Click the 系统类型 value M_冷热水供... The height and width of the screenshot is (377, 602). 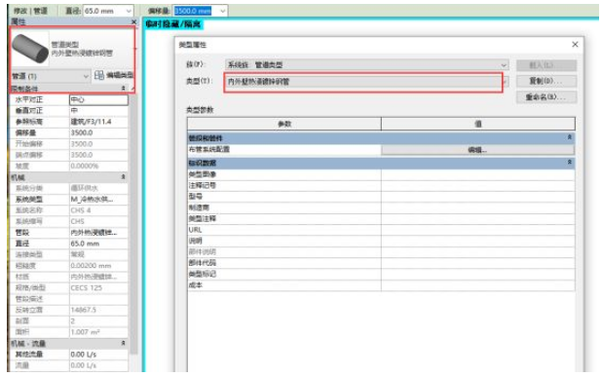[98, 200]
